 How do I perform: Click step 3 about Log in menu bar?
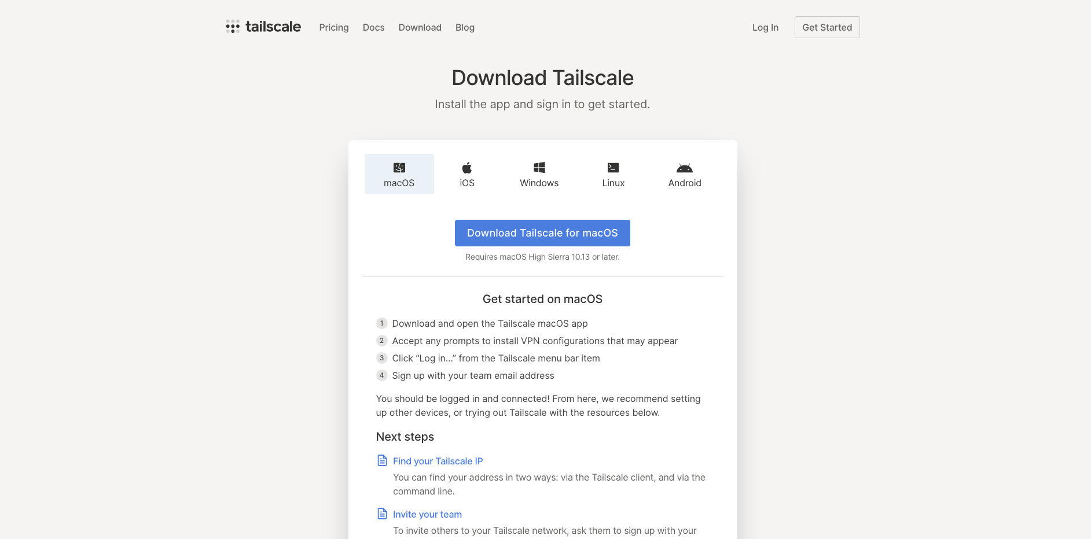coord(496,358)
